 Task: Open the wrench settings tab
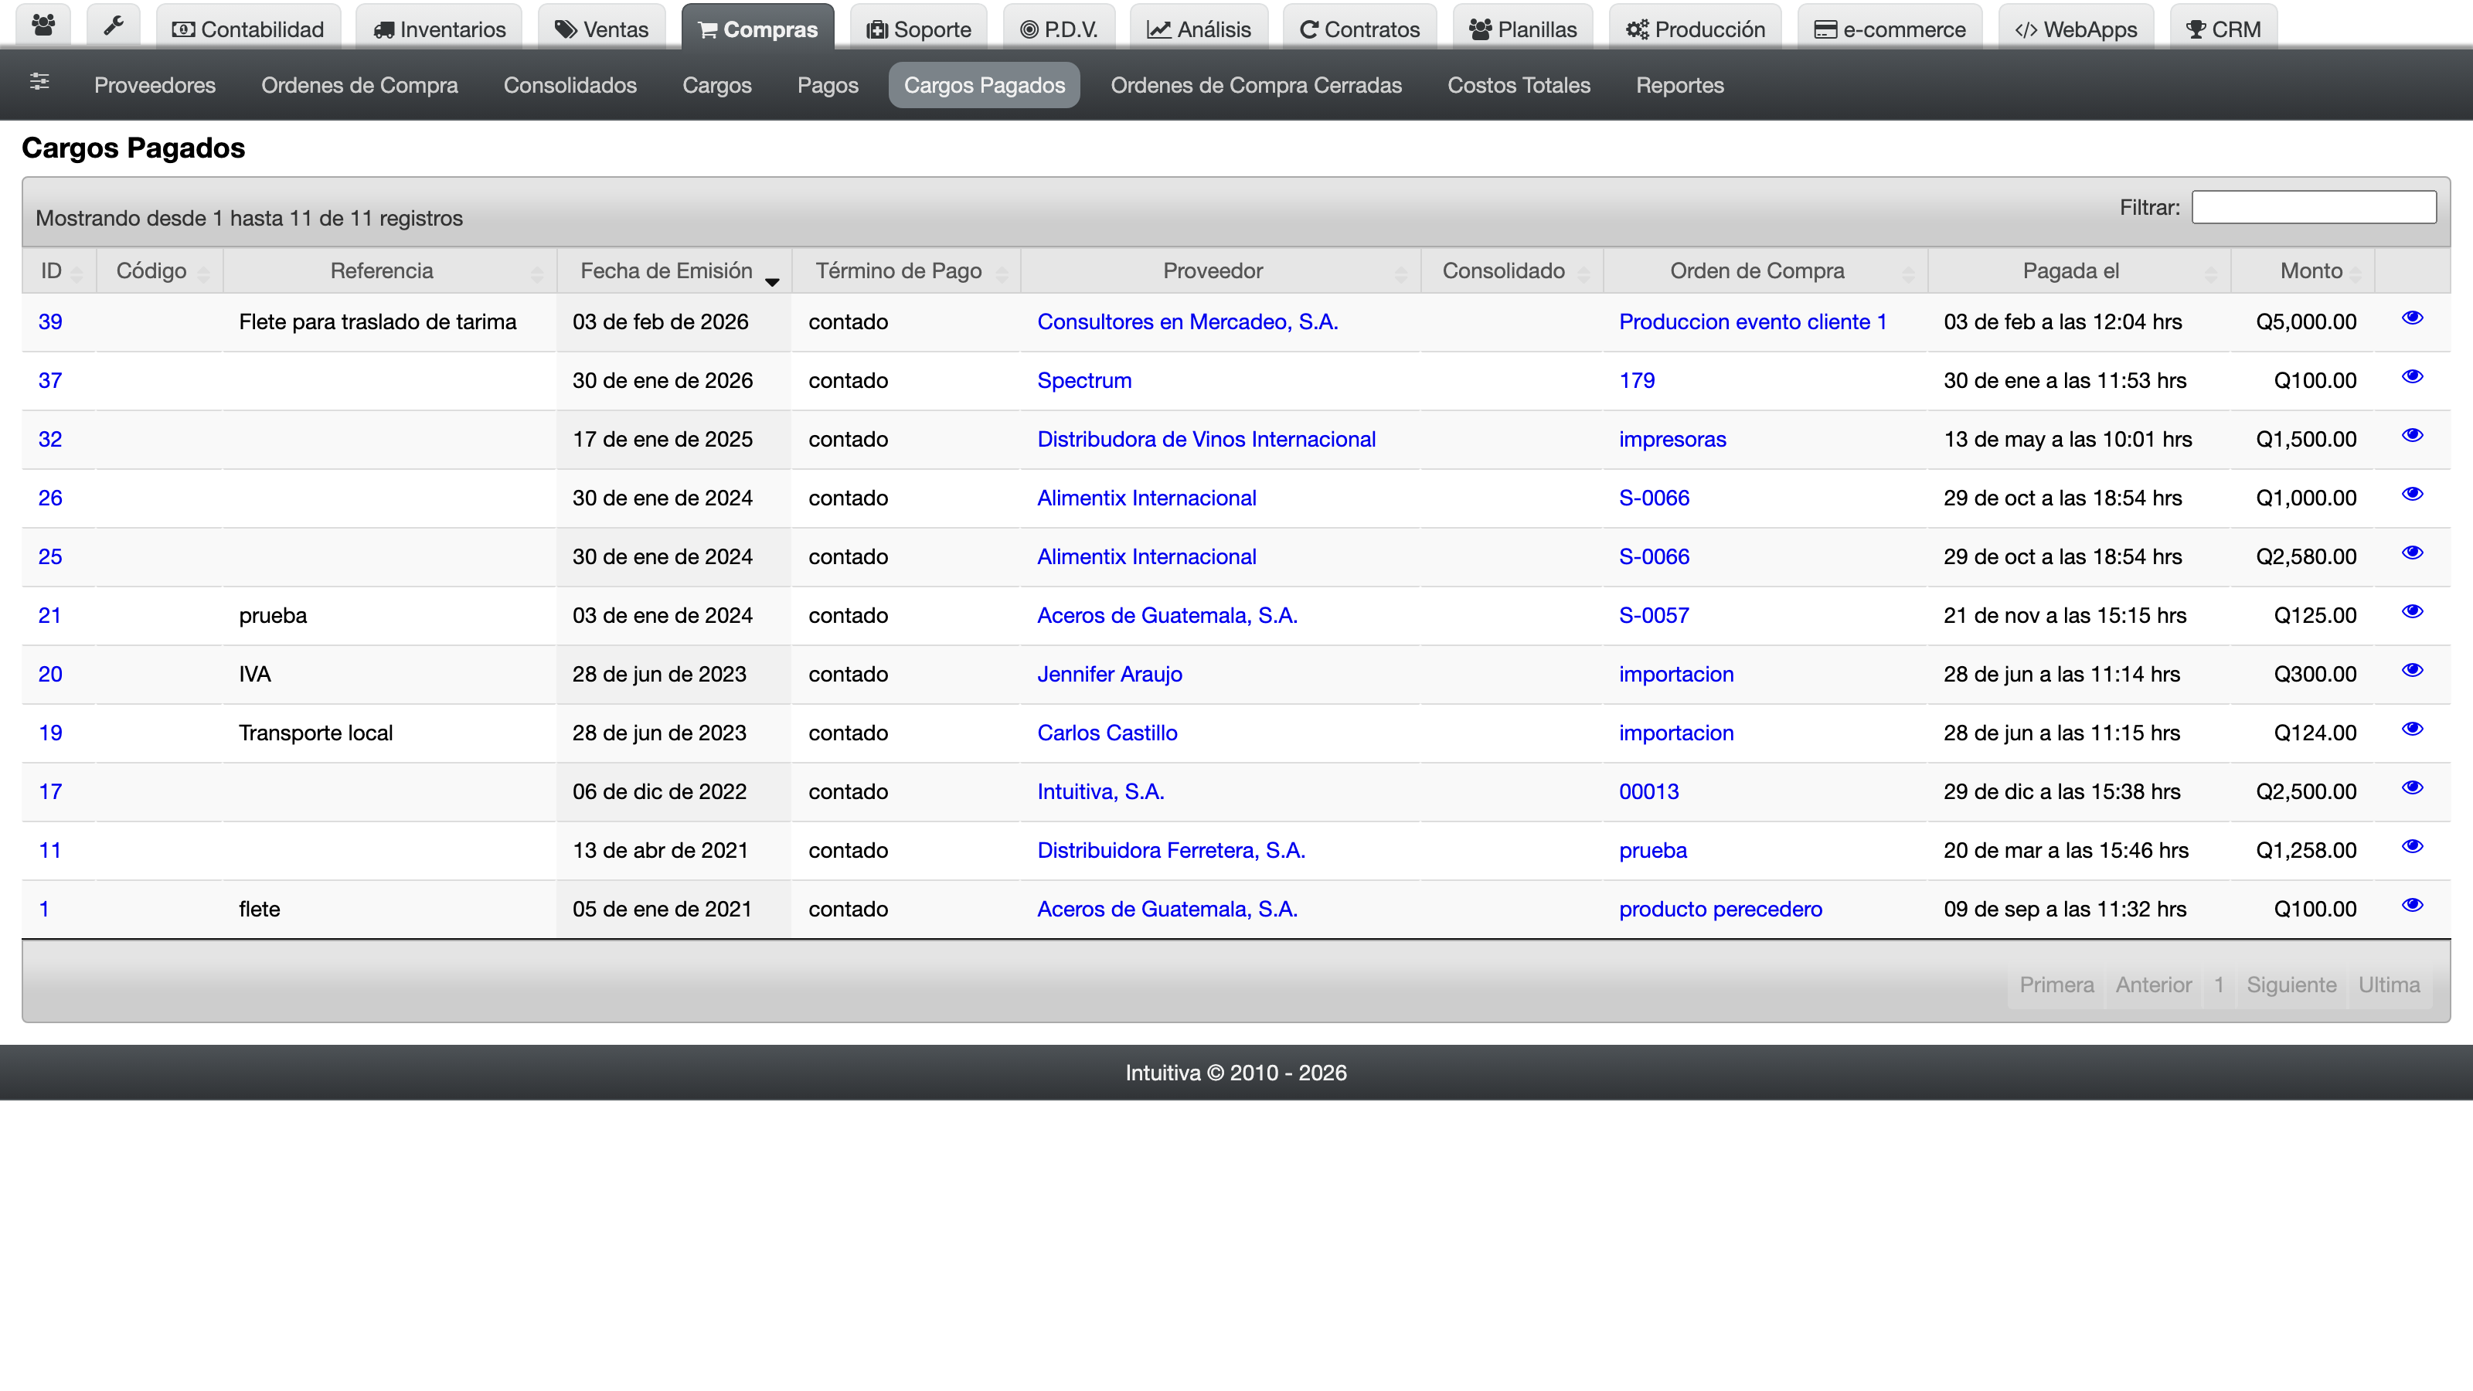(x=114, y=27)
